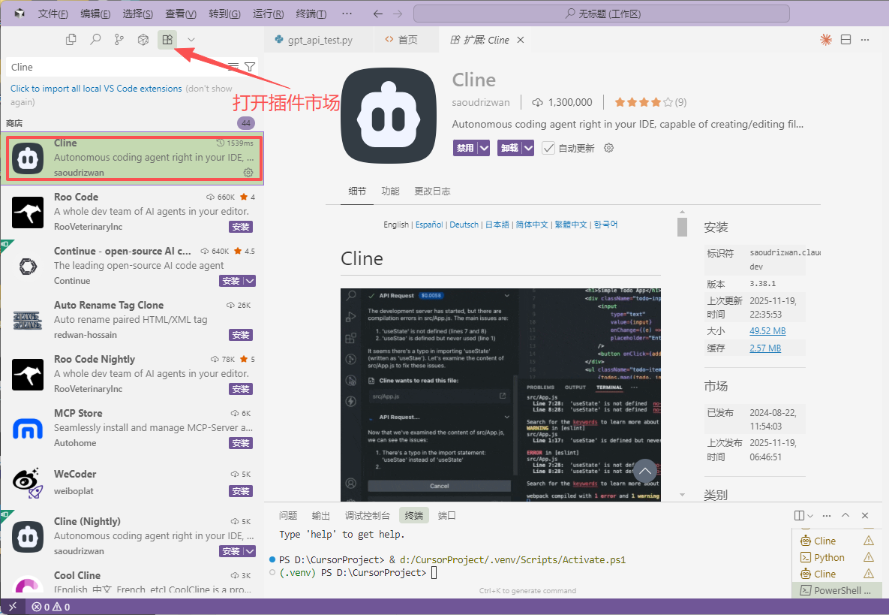Switch to the gpt_api_test.py tab
The height and width of the screenshot is (615, 889).
point(319,40)
